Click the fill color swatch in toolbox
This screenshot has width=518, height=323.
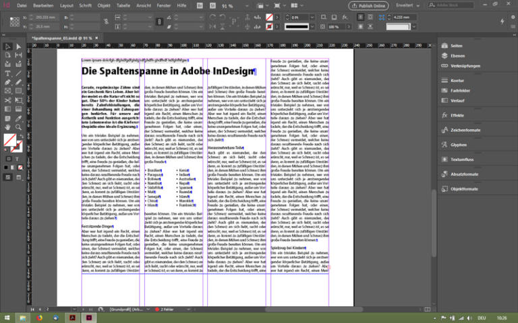click(9, 140)
